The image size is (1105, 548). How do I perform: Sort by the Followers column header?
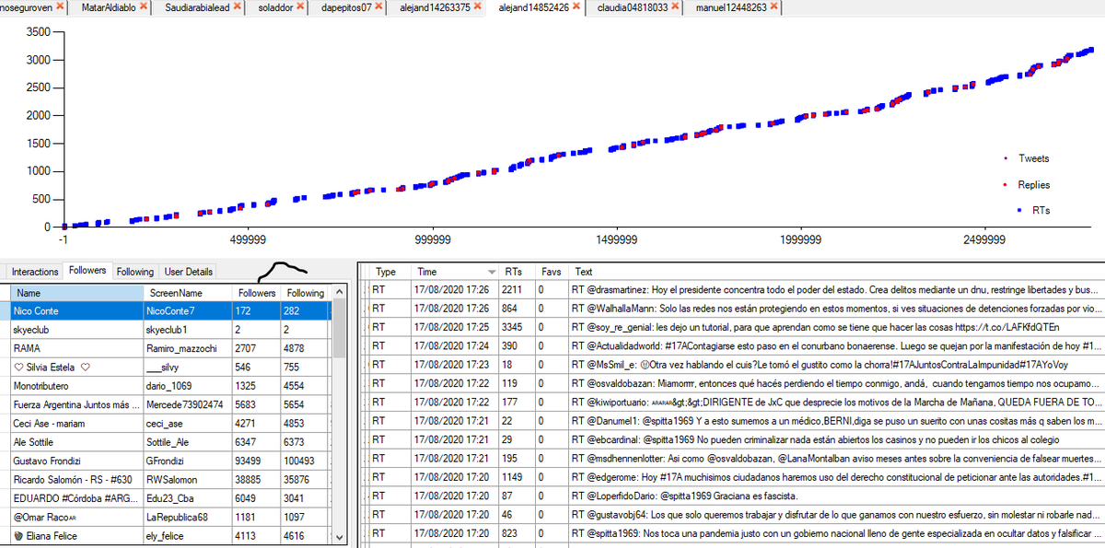(x=256, y=293)
